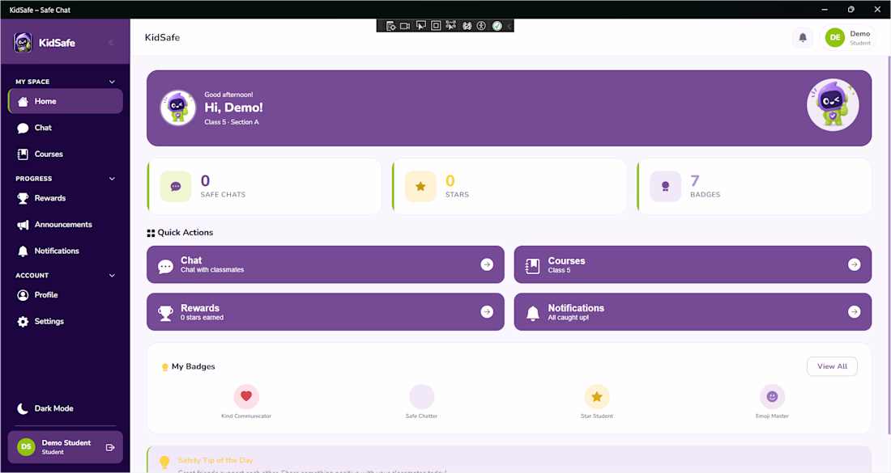Open Profile from the sidebar
This screenshot has height=473, width=891.
click(x=66, y=295)
